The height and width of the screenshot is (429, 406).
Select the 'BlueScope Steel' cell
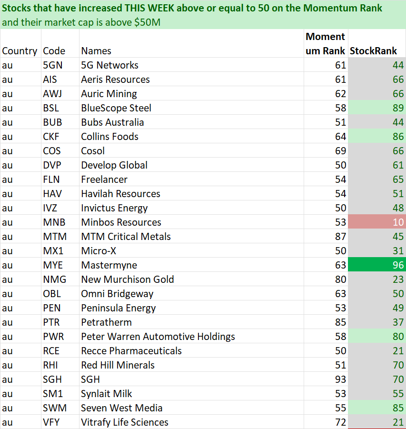(x=191, y=108)
